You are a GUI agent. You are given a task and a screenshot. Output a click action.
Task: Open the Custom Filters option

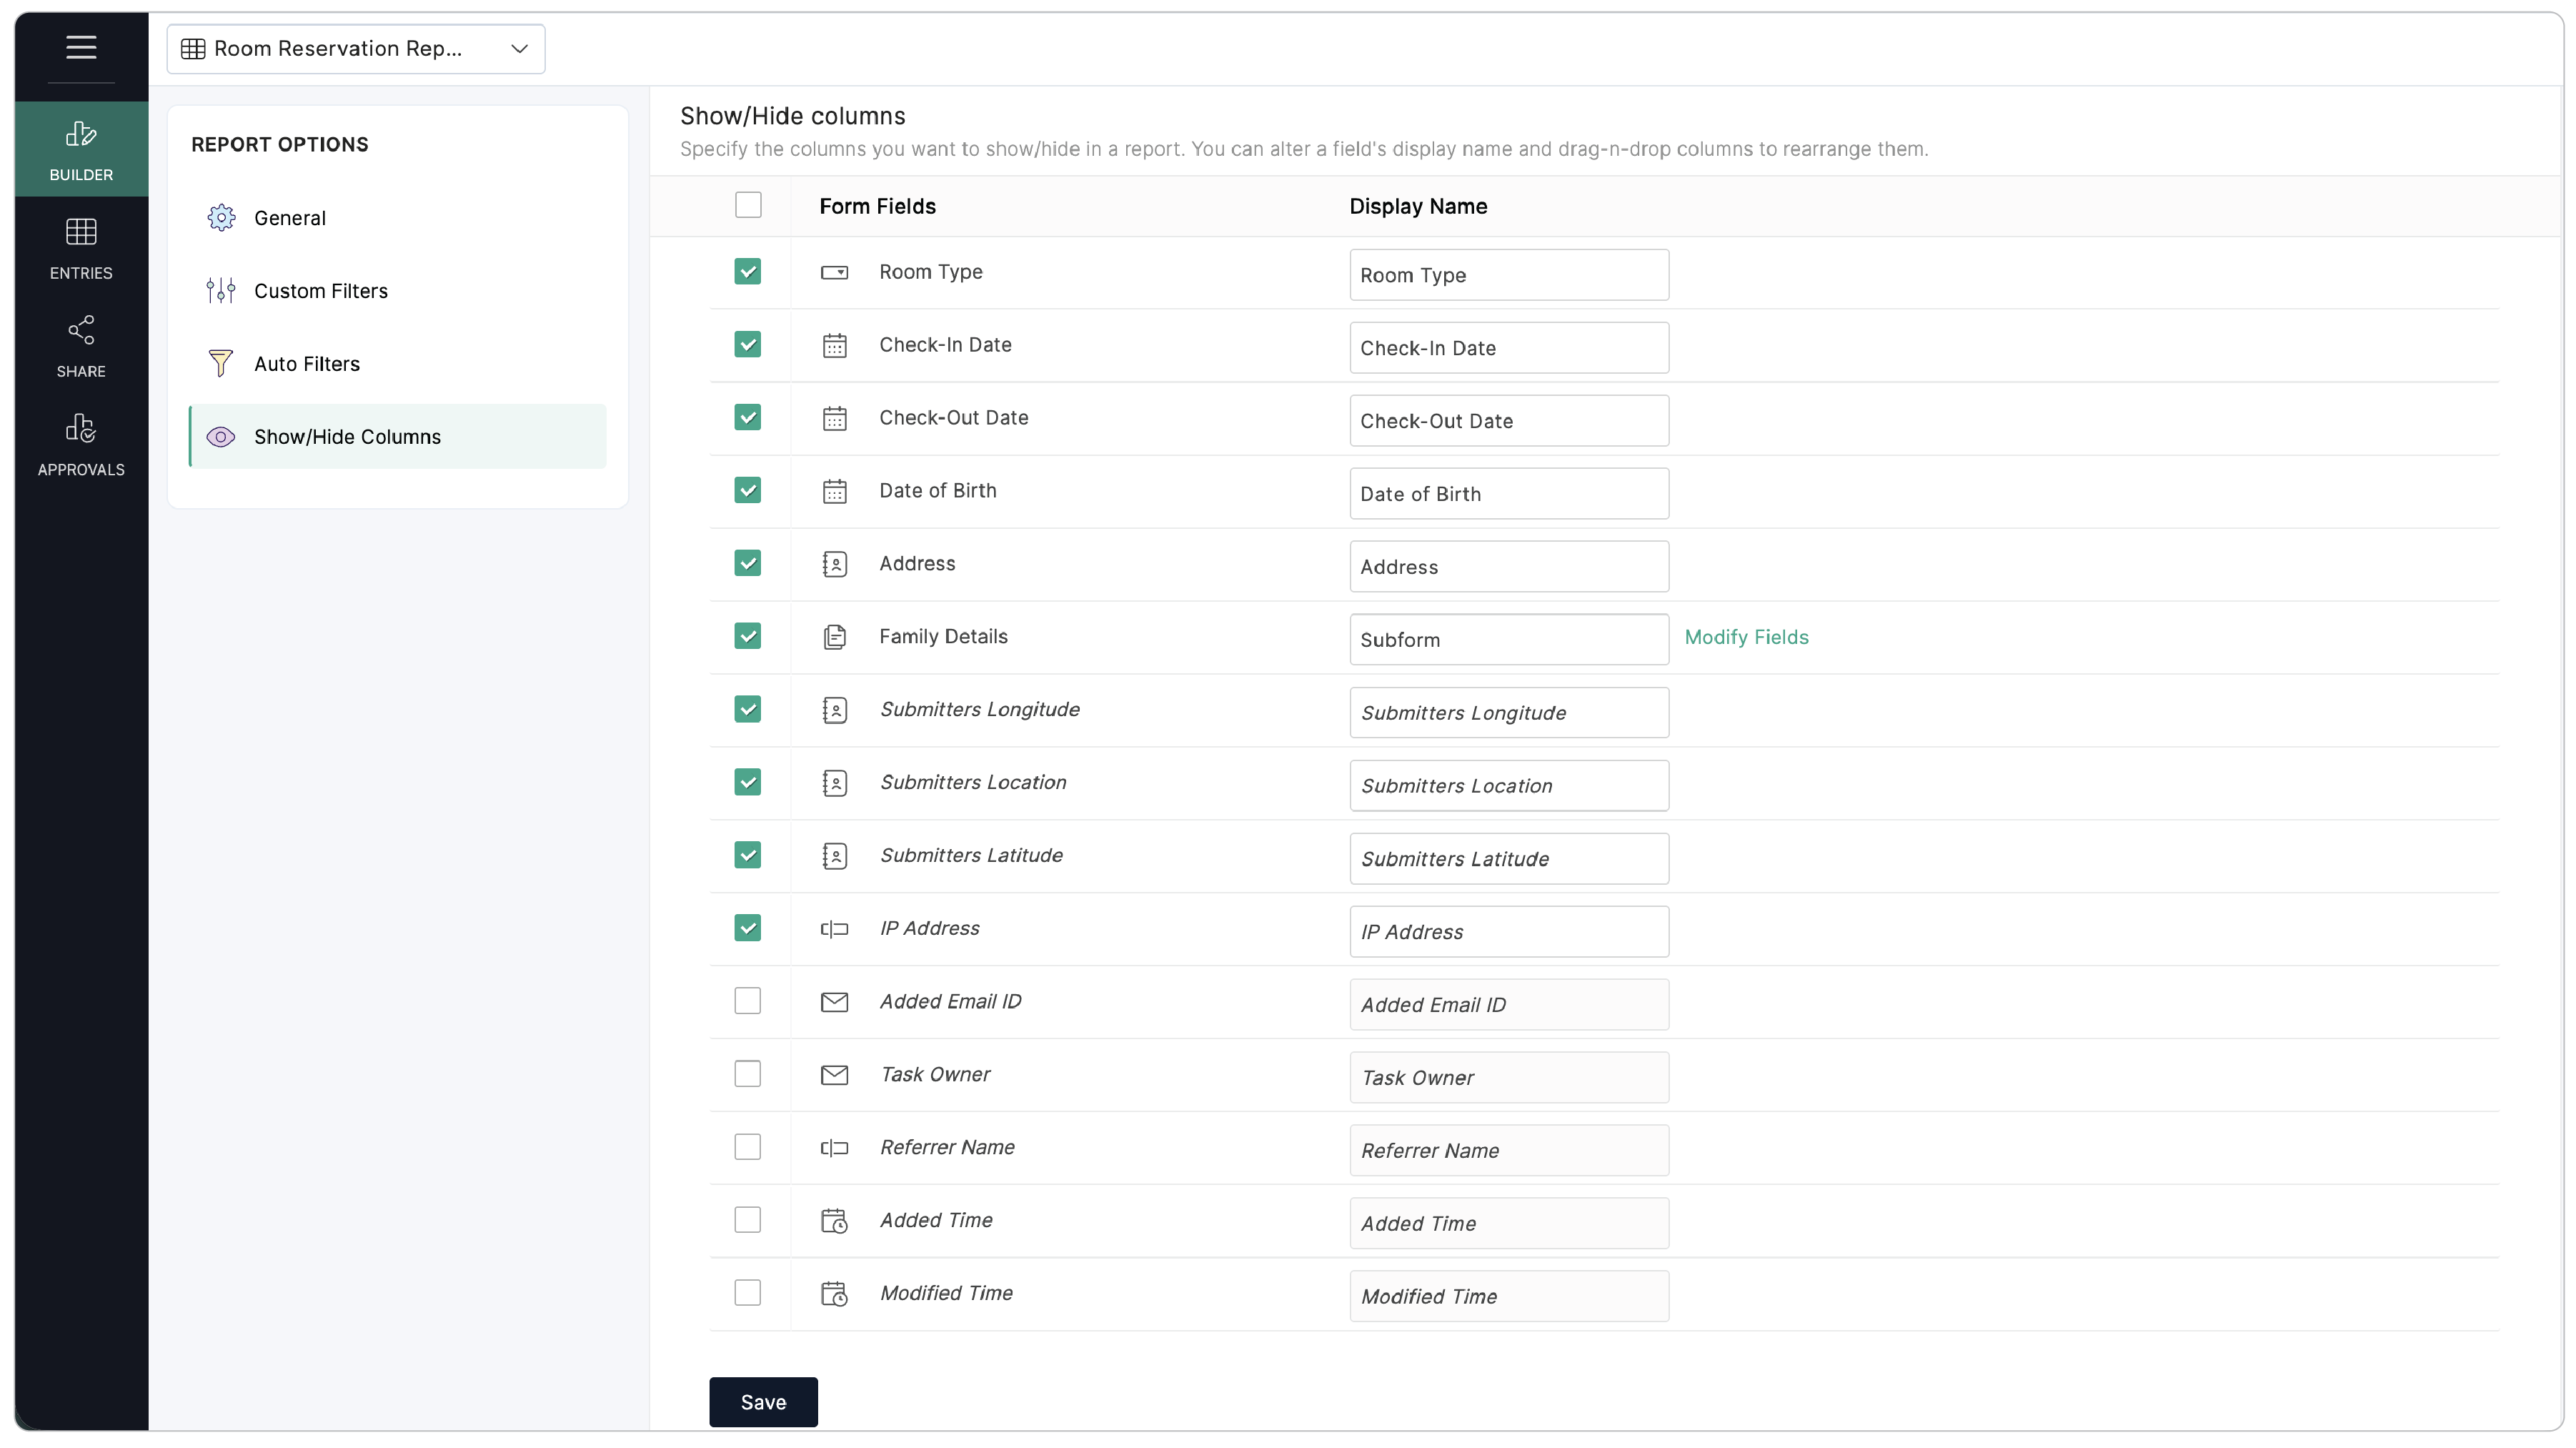point(320,291)
